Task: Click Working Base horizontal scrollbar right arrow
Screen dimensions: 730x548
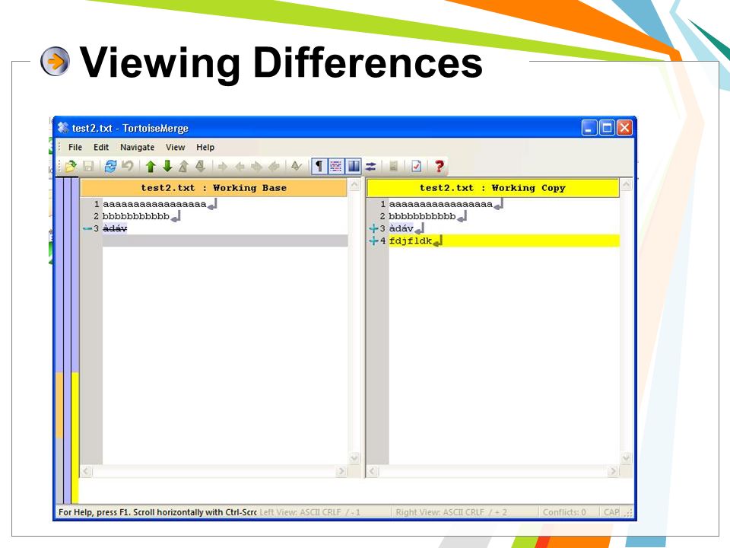Action: click(x=341, y=471)
